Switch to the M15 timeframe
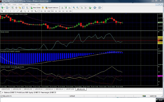Viewport: 164px width, 102px height. 49,11
